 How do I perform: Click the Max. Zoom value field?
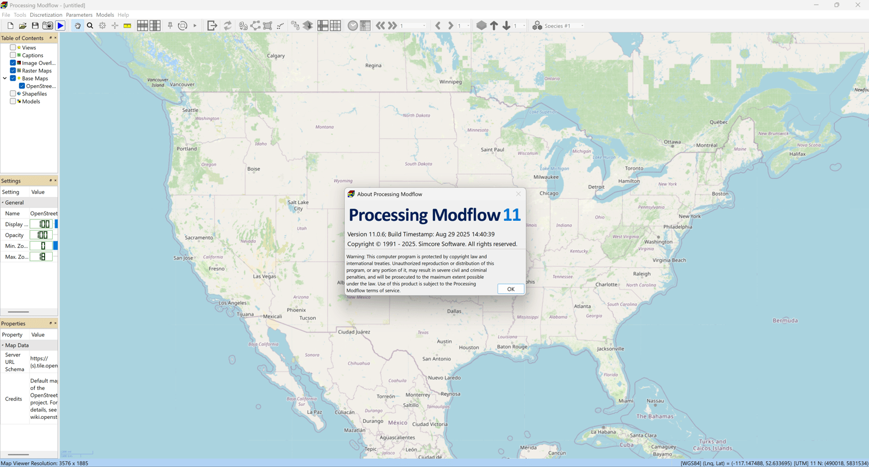(x=41, y=257)
